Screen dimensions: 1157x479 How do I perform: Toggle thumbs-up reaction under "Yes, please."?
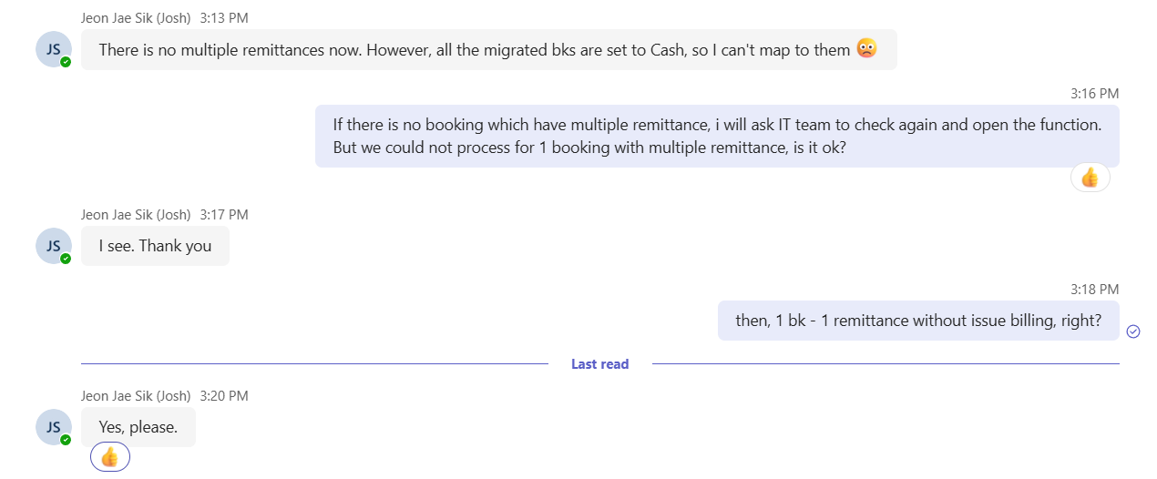click(110, 457)
